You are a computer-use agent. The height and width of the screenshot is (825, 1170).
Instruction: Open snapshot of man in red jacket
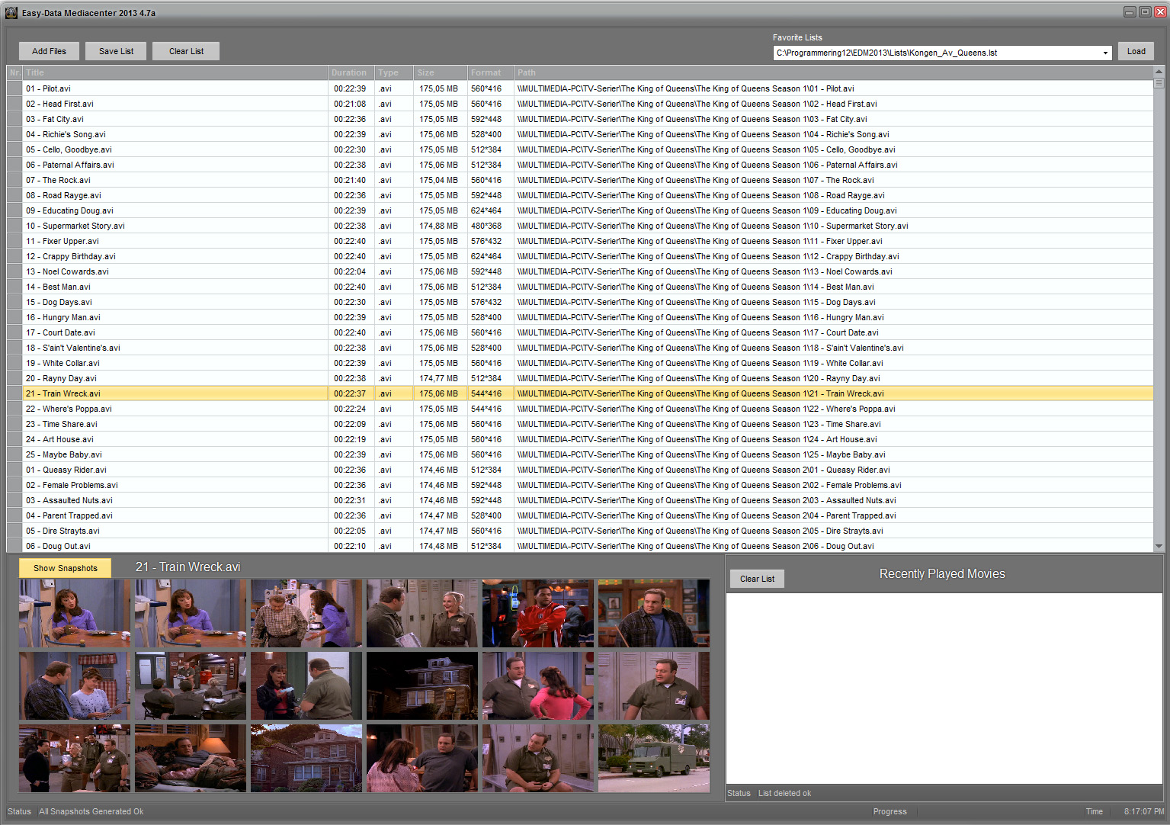point(538,613)
